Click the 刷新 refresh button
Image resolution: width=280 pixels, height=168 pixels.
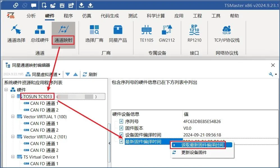90,74
